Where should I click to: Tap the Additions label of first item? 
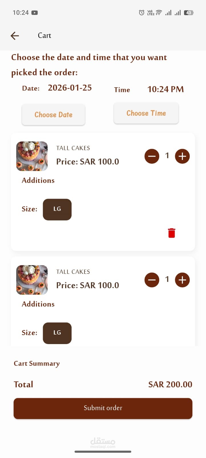38,180
